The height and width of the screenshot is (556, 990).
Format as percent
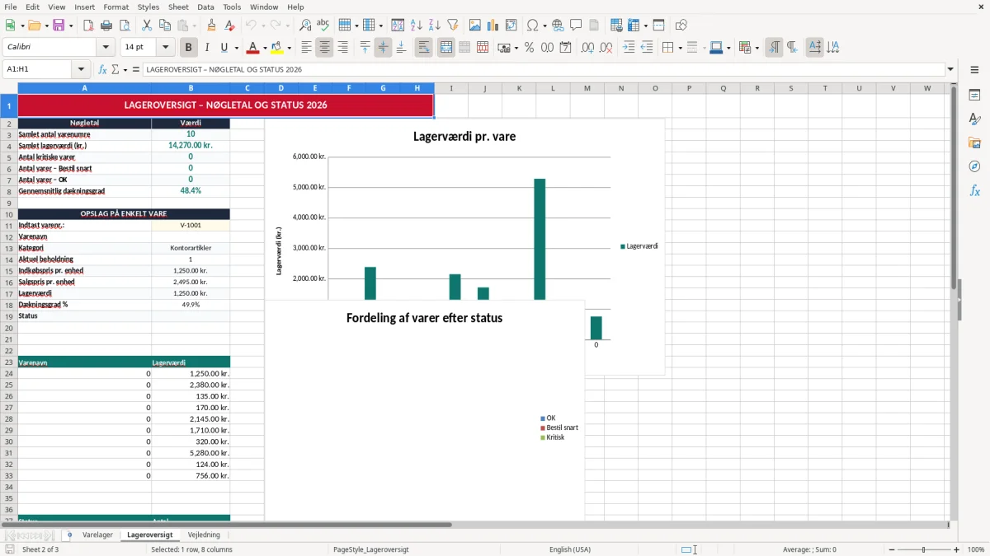[x=529, y=48]
